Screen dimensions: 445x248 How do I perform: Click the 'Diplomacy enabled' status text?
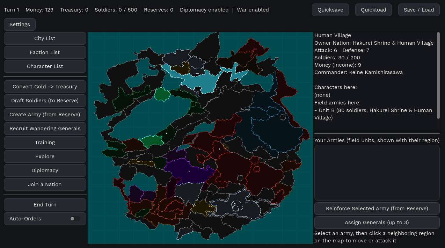click(x=204, y=10)
